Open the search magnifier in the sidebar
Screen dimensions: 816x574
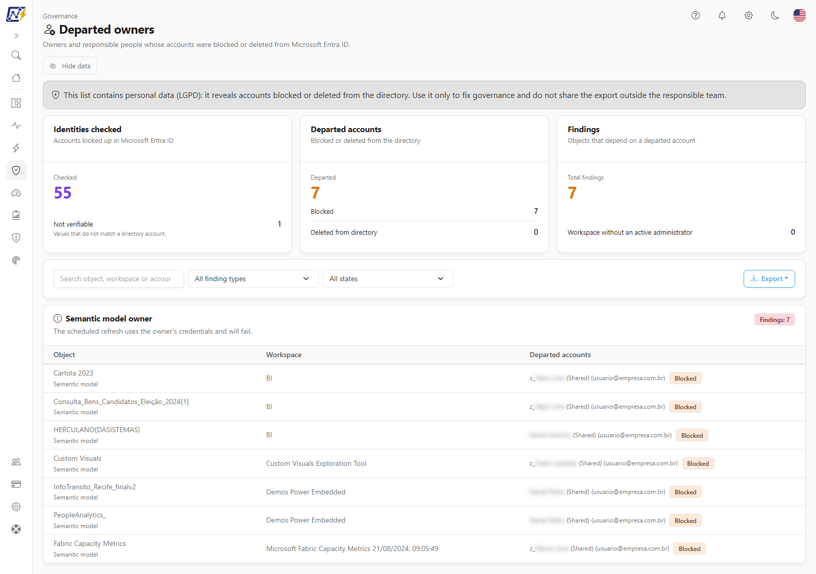[16, 55]
